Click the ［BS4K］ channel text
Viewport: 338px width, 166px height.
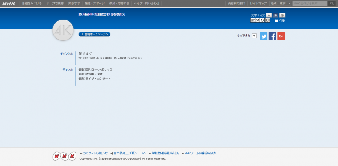click(85, 54)
